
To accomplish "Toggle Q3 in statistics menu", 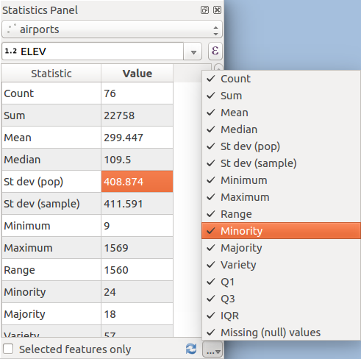I will tap(281, 299).
